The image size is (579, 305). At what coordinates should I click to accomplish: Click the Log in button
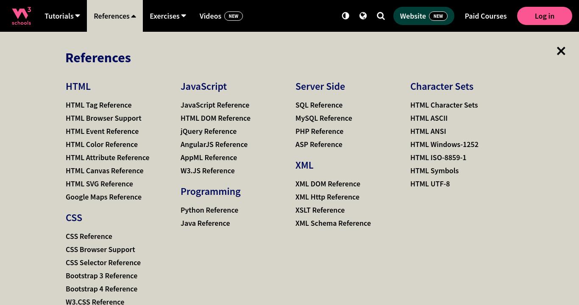(x=544, y=16)
